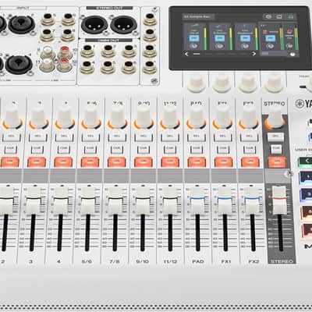
Task: Tap the right arrow on the touchscreen
Action: click(254, 54)
